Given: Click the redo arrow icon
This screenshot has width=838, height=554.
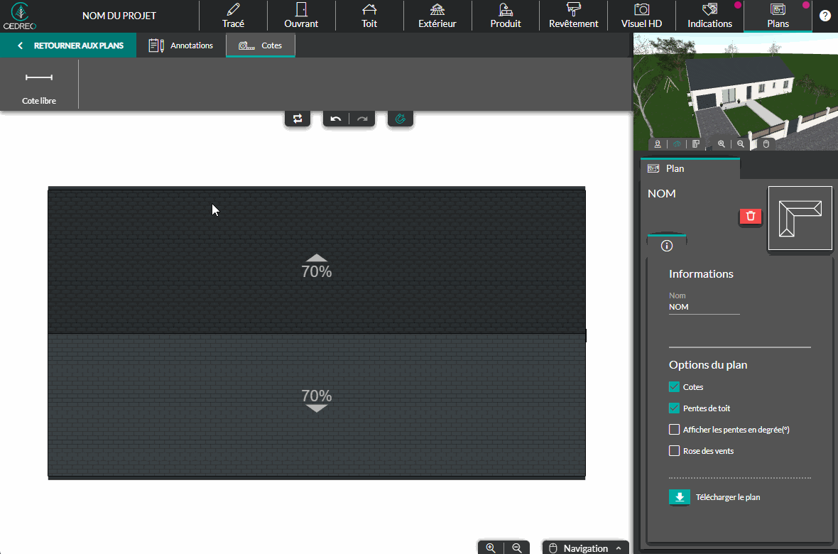Looking at the screenshot, I should (x=361, y=119).
